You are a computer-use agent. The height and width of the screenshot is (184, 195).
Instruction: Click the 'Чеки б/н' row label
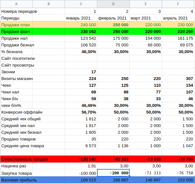pyautogui.click(x=10, y=99)
